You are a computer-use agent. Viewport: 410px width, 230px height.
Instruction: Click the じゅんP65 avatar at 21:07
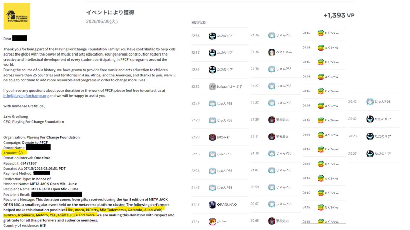point(272,170)
